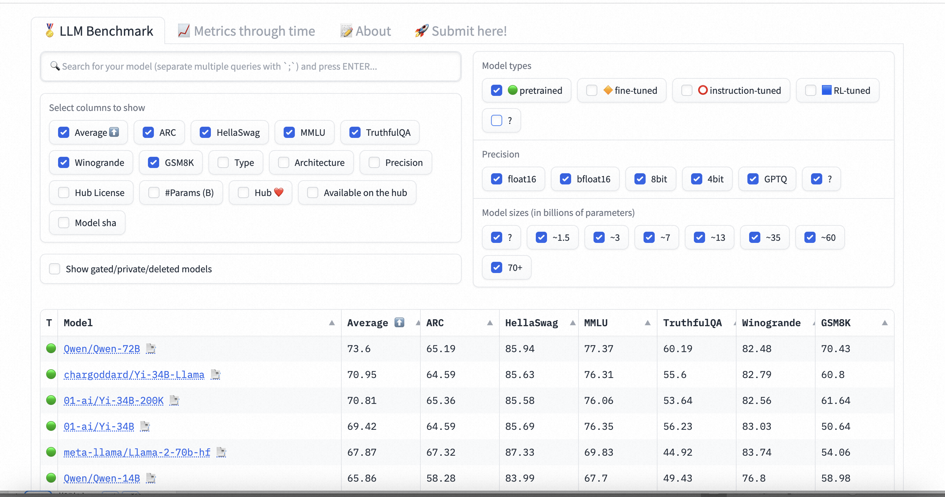Toggle the HellaSwag column checkbox
Viewport: 945px width, 497px height.
pos(205,133)
